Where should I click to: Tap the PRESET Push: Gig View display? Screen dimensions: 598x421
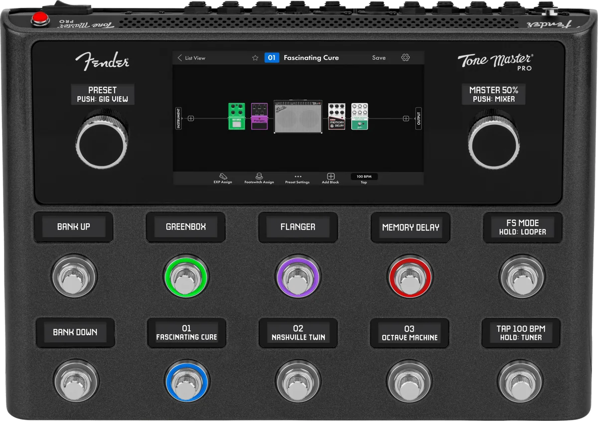click(102, 94)
